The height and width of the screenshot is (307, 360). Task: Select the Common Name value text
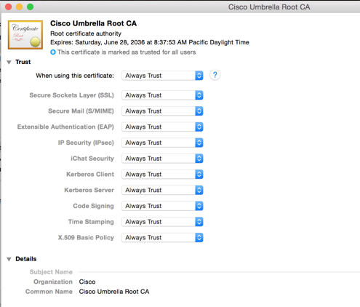click(114, 292)
